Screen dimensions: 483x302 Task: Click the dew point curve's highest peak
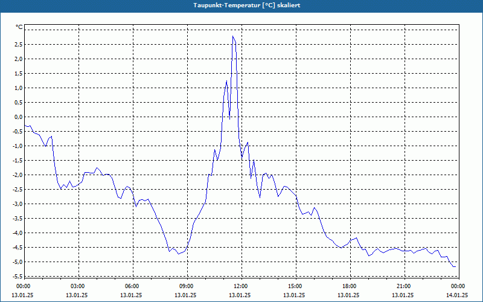(233, 36)
